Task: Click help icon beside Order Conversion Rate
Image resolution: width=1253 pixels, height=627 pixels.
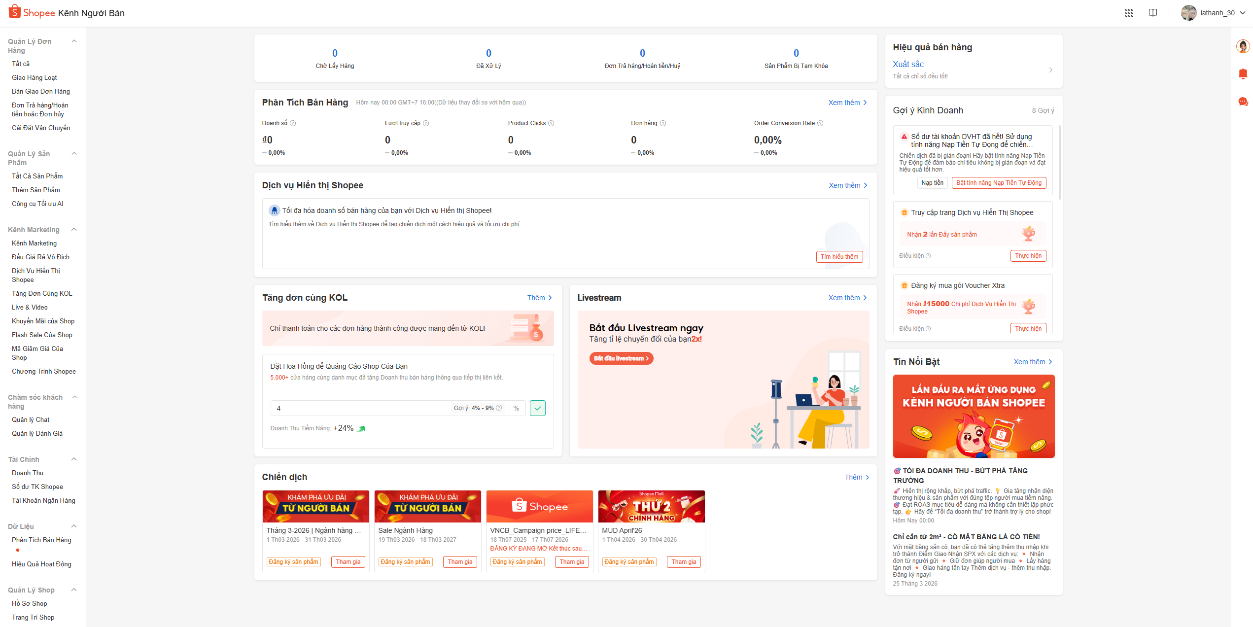Action: [x=820, y=123]
